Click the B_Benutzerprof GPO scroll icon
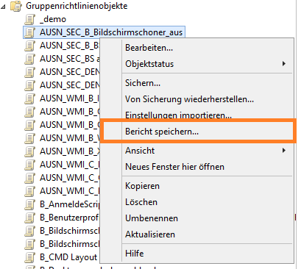This screenshot has width=301, height=269. (30, 218)
